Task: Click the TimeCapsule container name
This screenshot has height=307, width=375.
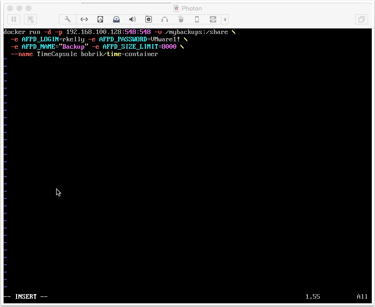Action: tap(57, 54)
